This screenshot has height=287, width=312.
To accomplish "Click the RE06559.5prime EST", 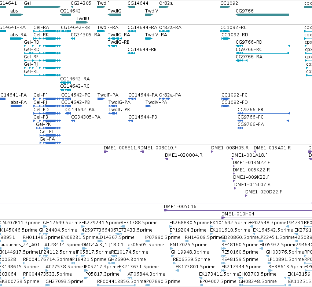I will click(x=175, y=263).
